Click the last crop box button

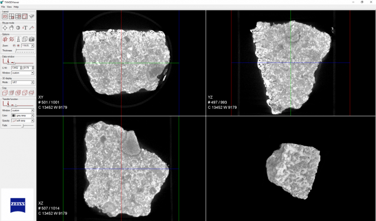[x=31, y=93]
